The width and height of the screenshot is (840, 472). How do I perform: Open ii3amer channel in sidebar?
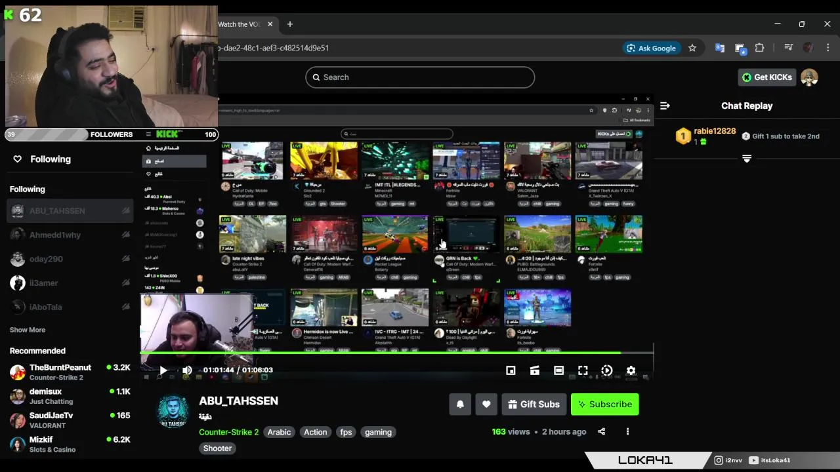[x=70, y=283]
